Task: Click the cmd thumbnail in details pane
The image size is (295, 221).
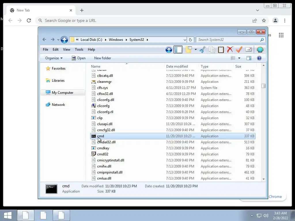Action: (x=51, y=189)
